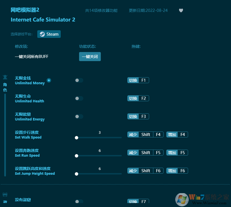Toggle the Unlimited Health switch
The height and width of the screenshot is (207, 231).
79,98
